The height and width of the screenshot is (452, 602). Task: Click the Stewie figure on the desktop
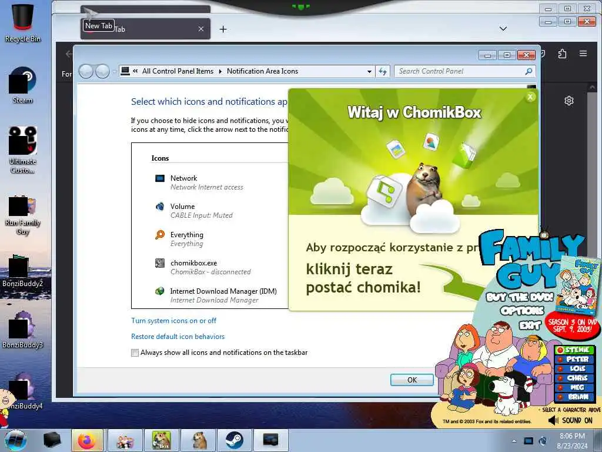coord(5,407)
